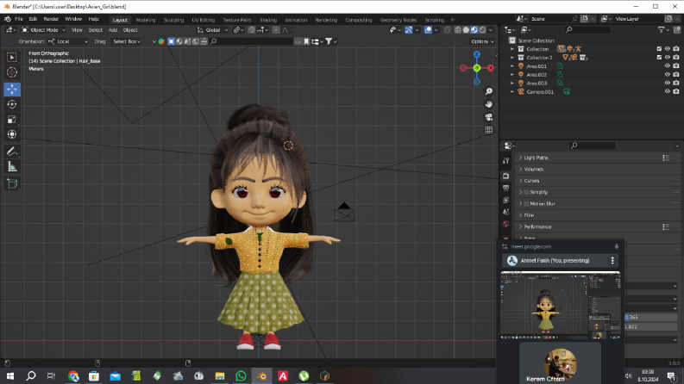Open the Select menu in viewport header

click(95, 30)
